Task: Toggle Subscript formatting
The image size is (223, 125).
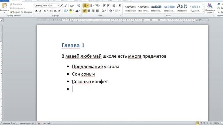Action: tap(55, 11)
